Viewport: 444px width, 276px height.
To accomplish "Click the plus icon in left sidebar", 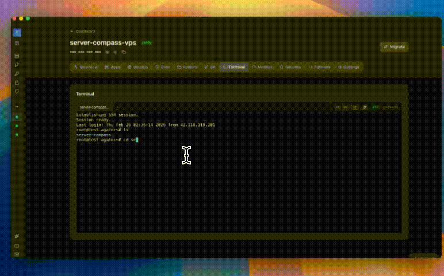I will point(17,107).
